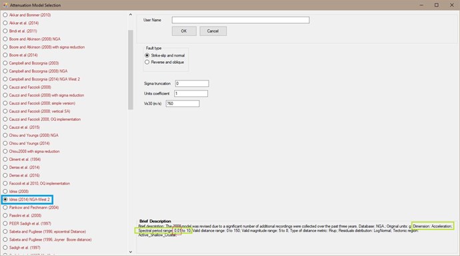Maximize the Attenuation Model Selection window
The height and width of the screenshot is (256, 460).
point(437,5)
